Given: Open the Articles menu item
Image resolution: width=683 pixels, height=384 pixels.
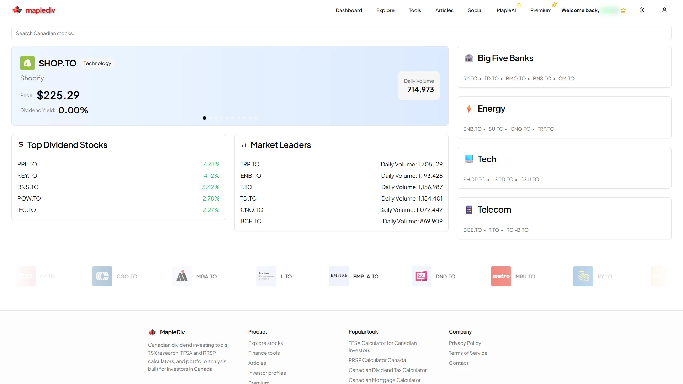Looking at the screenshot, I should pyautogui.click(x=444, y=10).
